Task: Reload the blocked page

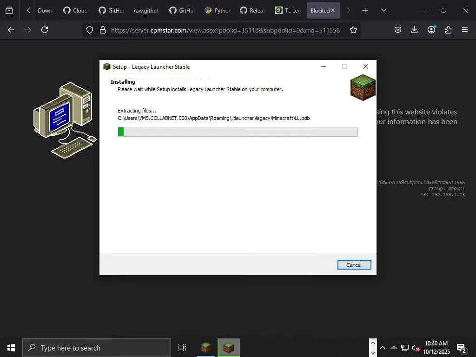Action: pyautogui.click(x=45, y=30)
